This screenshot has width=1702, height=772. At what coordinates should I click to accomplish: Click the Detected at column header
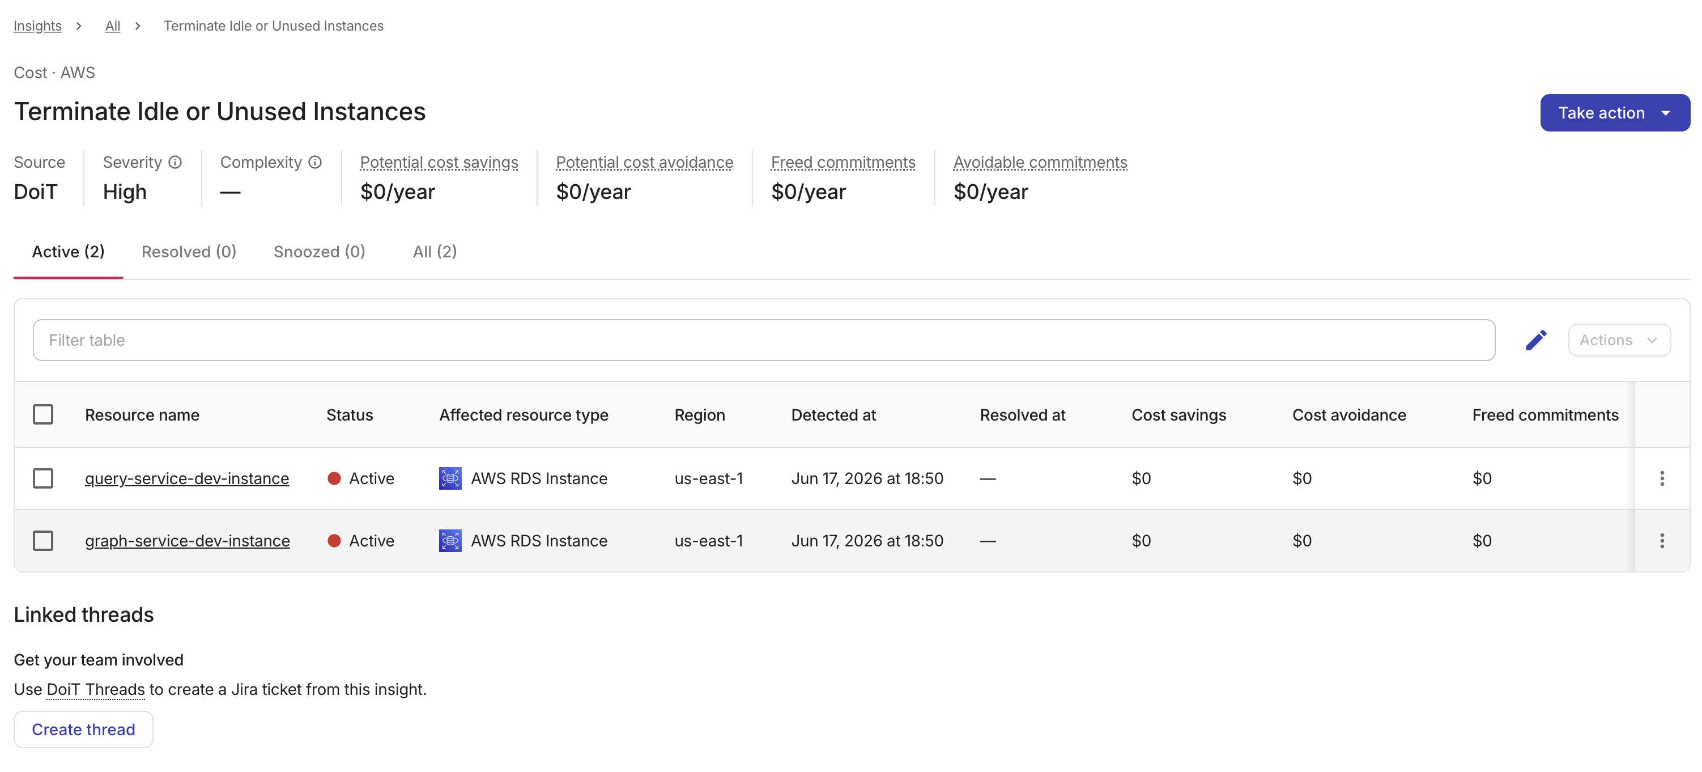tap(833, 414)
